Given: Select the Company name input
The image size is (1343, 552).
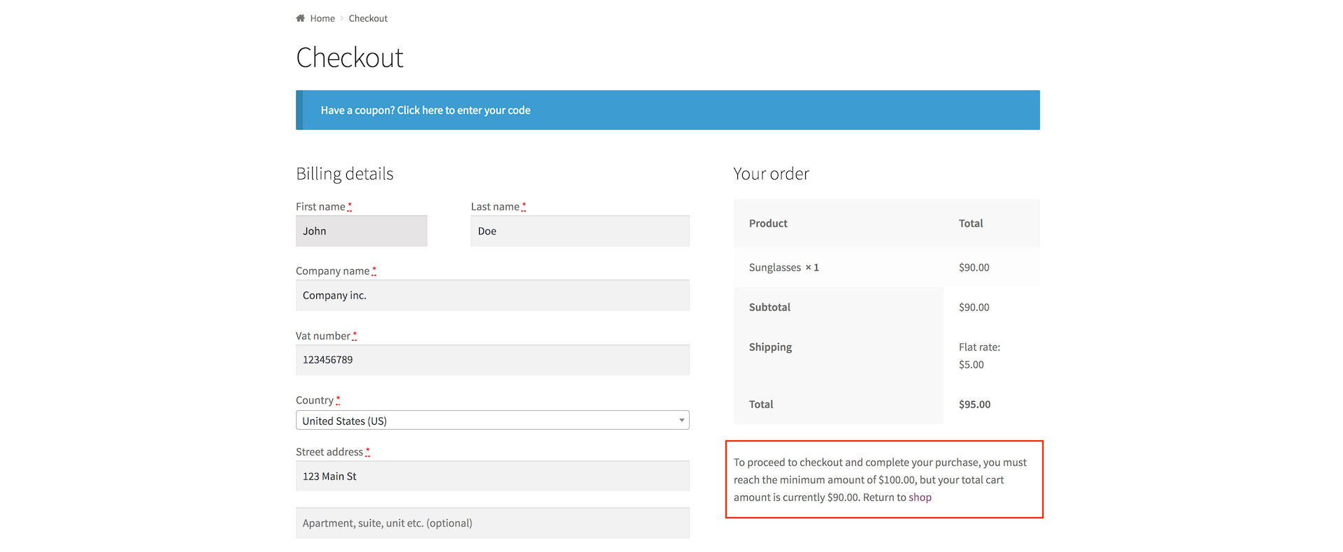Looking at the screenshot, I should (492, 296).
